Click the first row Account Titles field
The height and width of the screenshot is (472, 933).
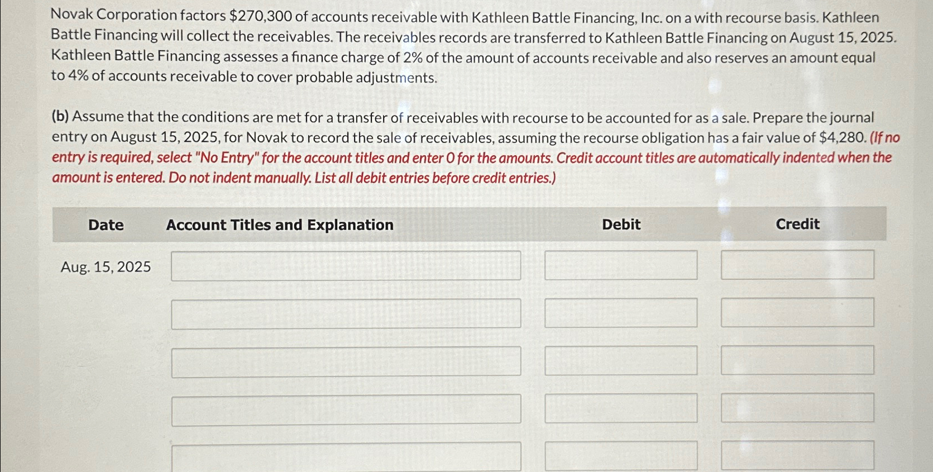click(x=346, y=265)
